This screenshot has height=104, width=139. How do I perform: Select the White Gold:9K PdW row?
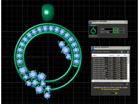109,70
